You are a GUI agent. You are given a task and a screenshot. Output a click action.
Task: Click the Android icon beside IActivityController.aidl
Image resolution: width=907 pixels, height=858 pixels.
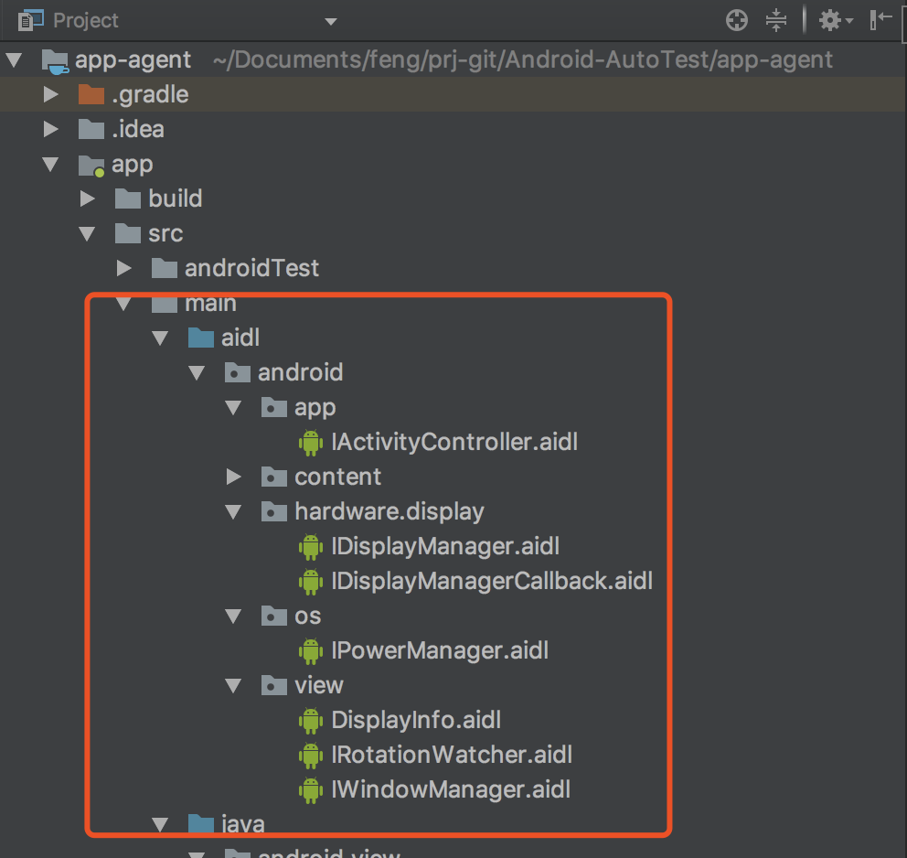click(311, 443)
